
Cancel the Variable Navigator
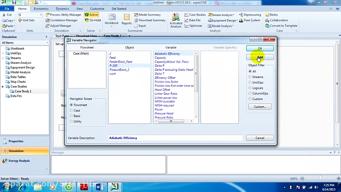pyautogui.click(x=260, y=138)
